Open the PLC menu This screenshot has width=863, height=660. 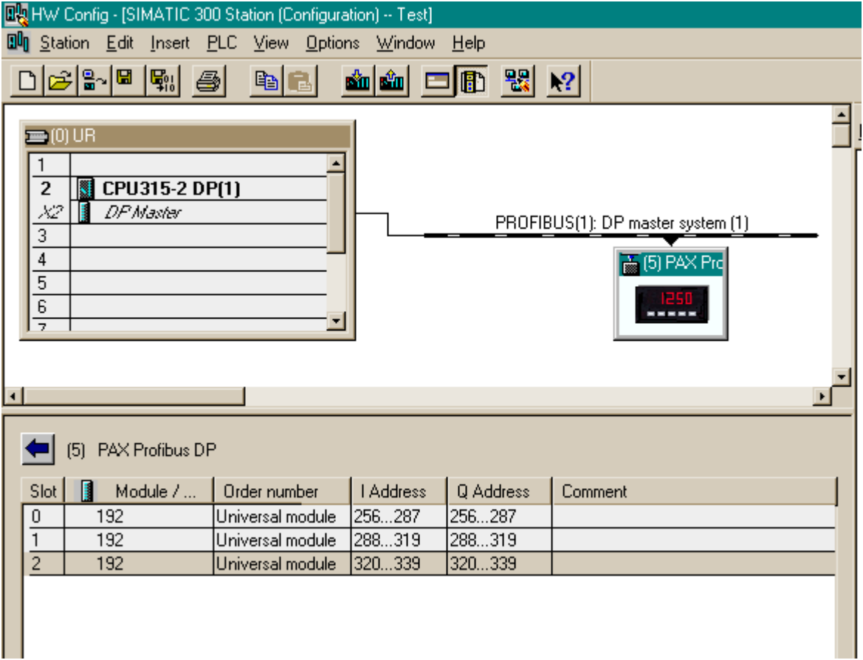(221, 43)
